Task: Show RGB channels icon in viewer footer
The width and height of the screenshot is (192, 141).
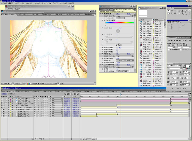Action: (28, 84)
